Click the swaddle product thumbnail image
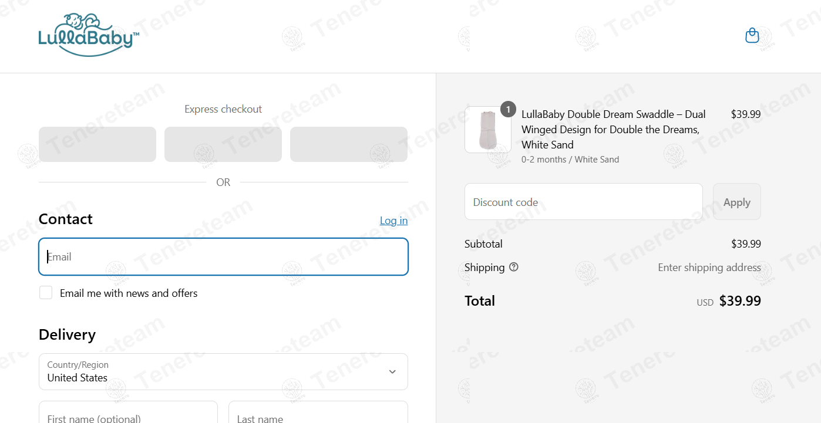821x423 pixels. tap(487, 130)
